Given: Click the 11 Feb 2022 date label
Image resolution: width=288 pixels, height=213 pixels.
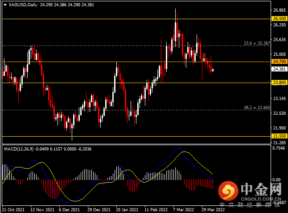Looking at the screenshot, I should pos(156,210).
